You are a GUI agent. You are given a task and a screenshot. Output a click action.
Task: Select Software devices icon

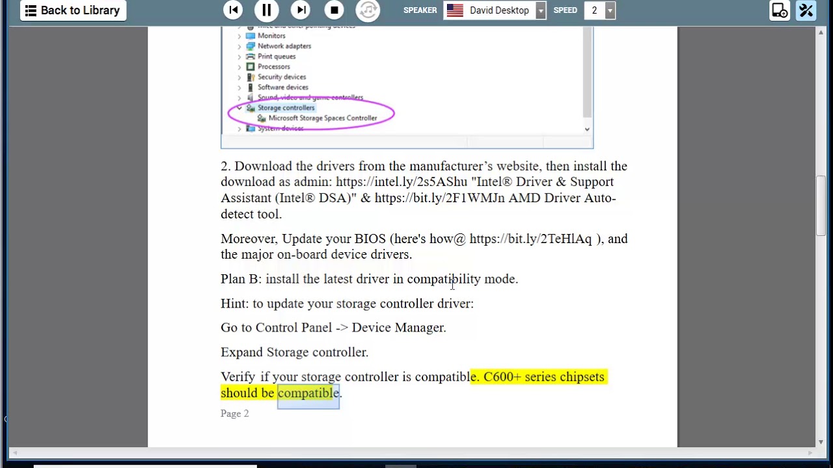point(251,88)
